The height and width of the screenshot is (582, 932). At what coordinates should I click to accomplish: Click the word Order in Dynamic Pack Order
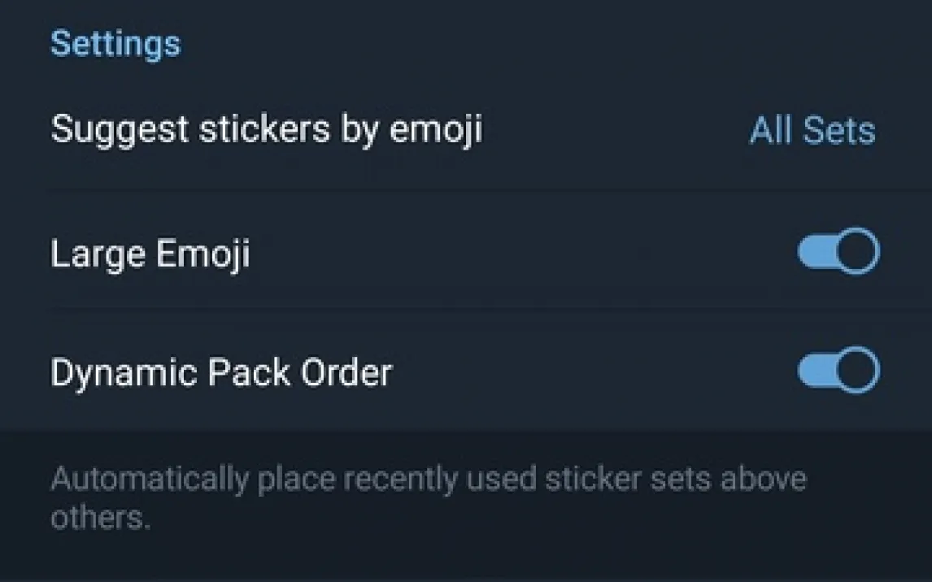tap(346, 373)
